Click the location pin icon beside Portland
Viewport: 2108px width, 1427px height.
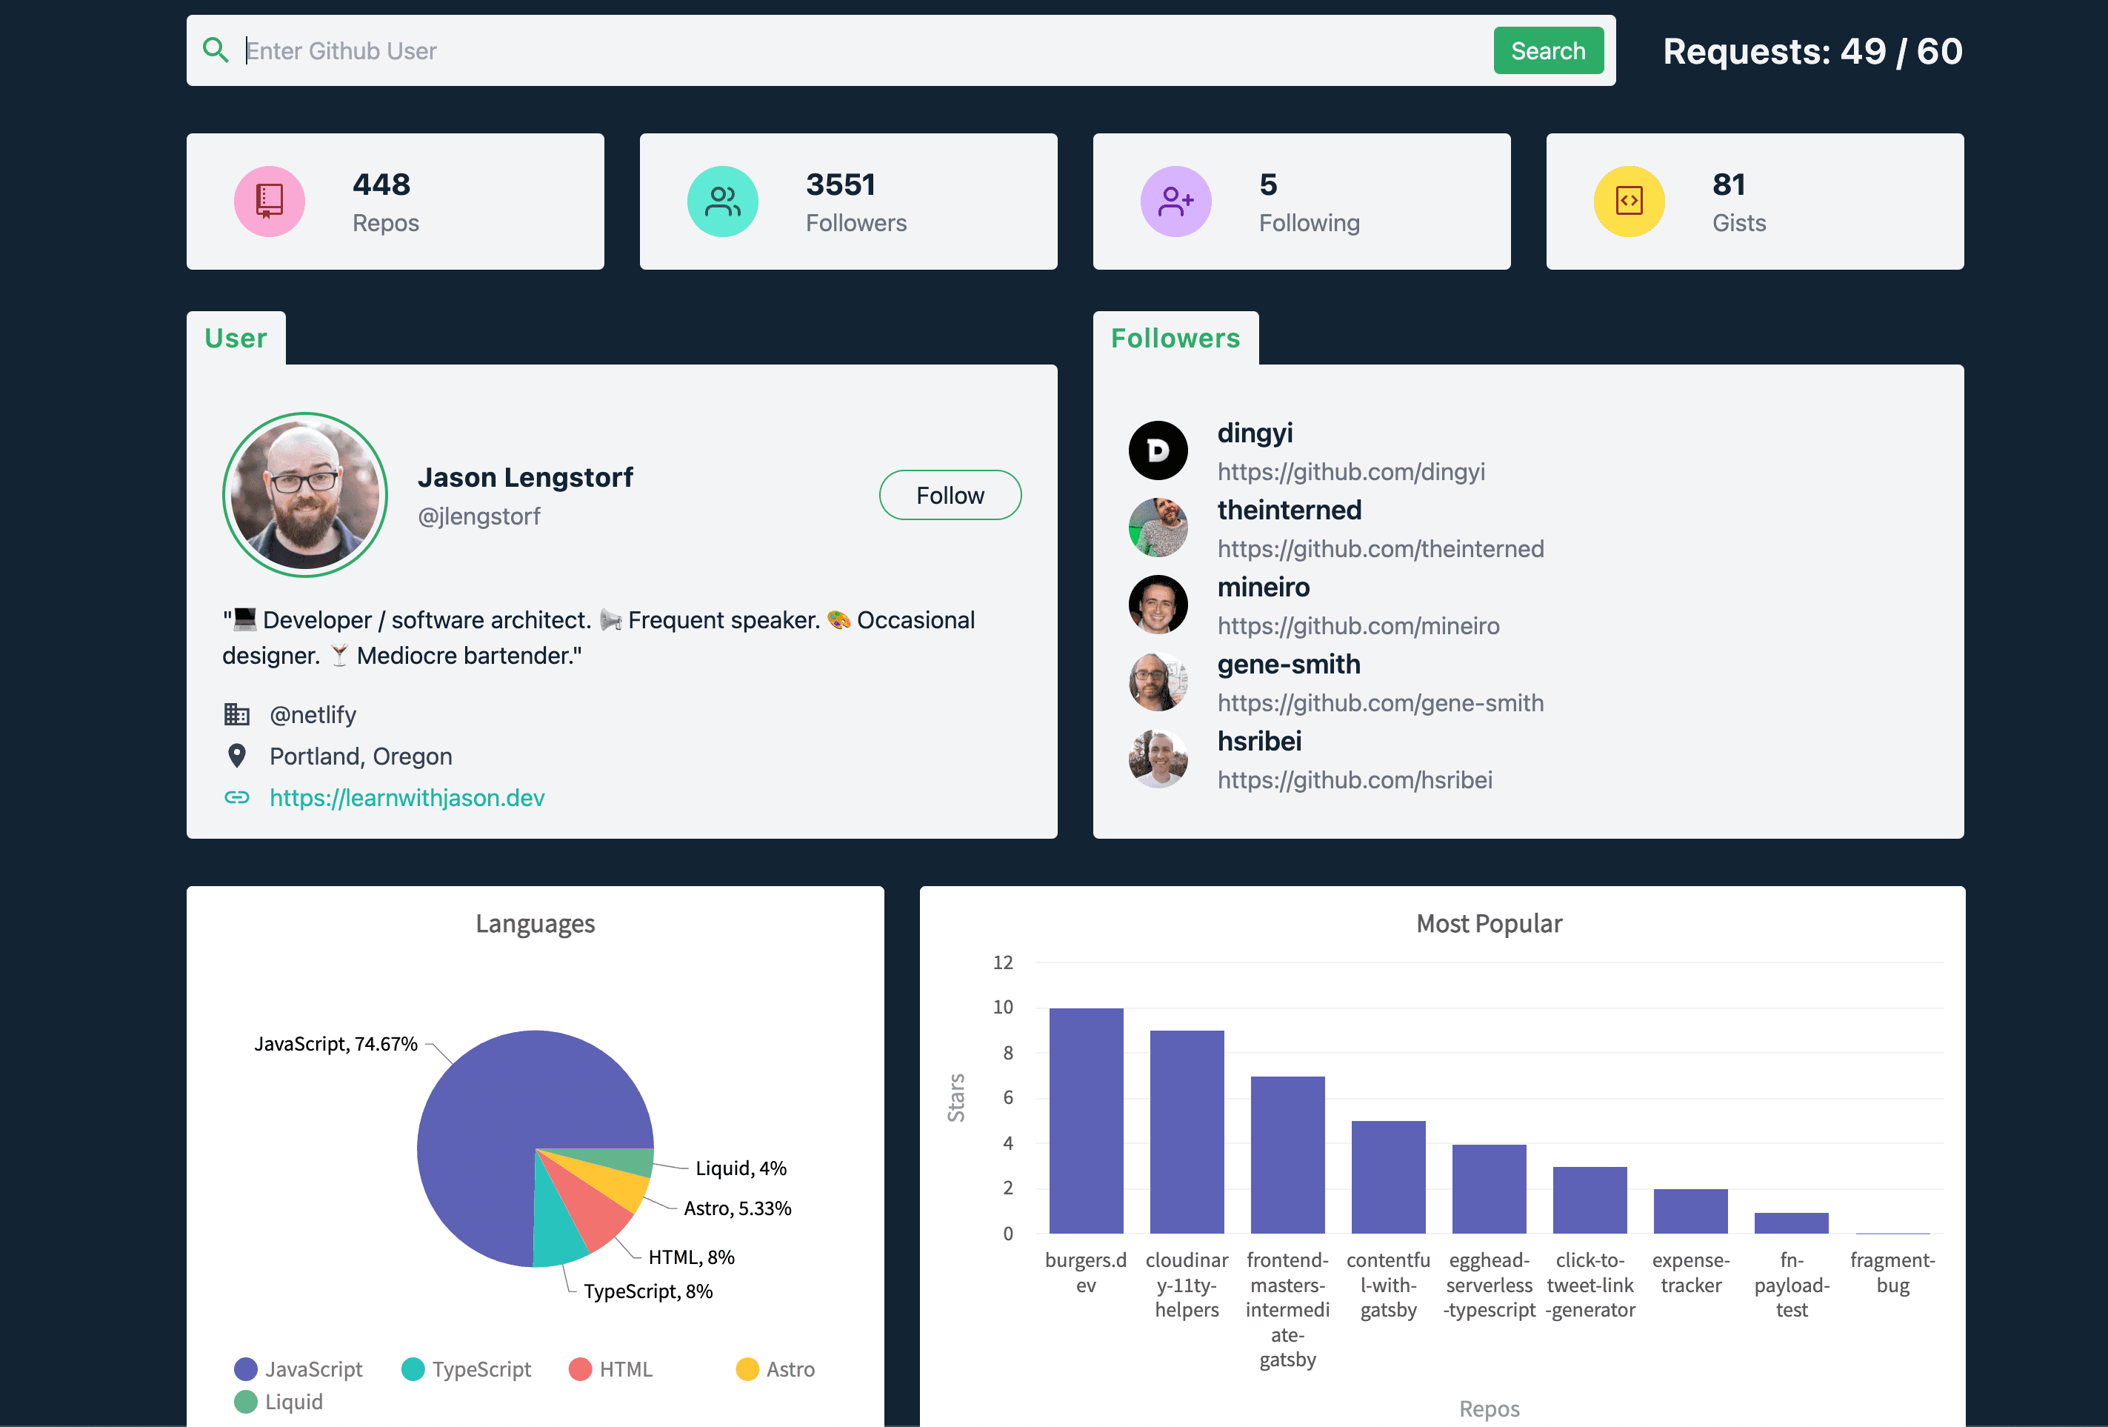[237, 756]
